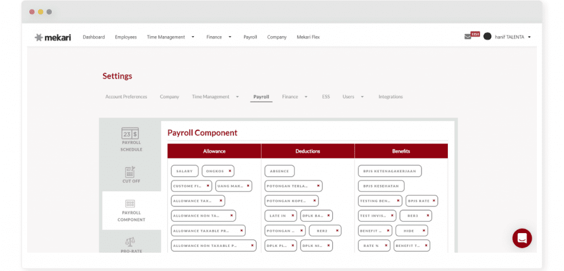Delete the HIDE benefit tag
Image resolution: width=564 pixels, height=271 pixels.
click(x=424, y=231)
